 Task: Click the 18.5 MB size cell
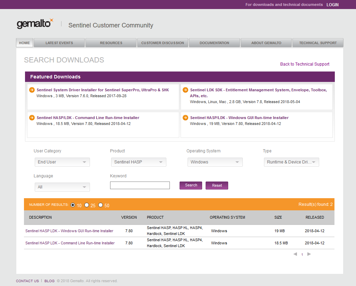(x=281, y=243)
